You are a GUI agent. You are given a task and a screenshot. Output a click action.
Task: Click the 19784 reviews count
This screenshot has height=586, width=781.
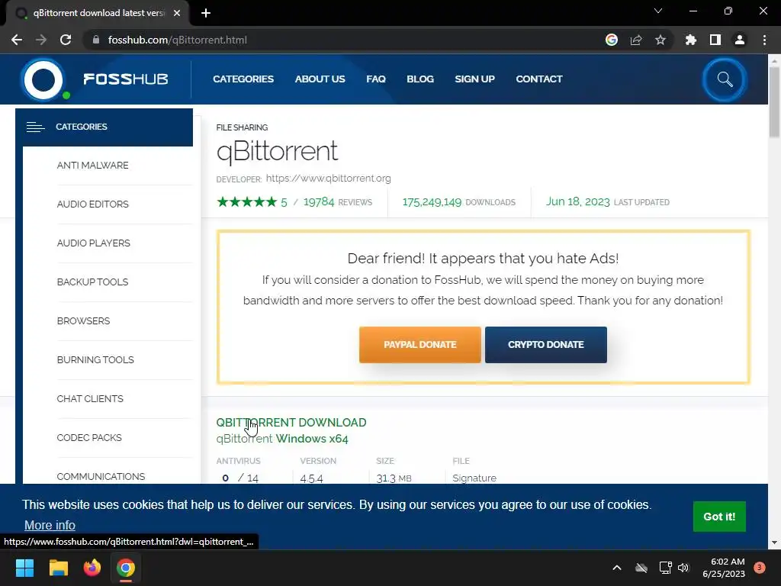pyautogui.click(x=319, y=201)
